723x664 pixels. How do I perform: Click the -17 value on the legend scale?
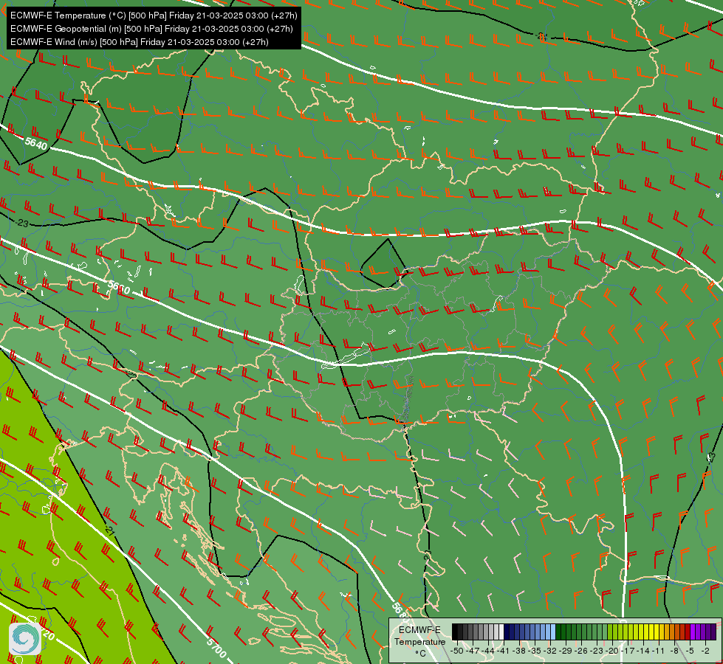pyautogui.click(x=628, y=651)
